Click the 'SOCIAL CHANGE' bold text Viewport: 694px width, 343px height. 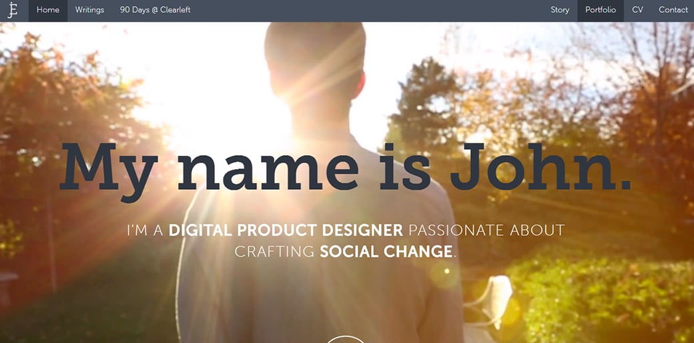tap(386, 252)
